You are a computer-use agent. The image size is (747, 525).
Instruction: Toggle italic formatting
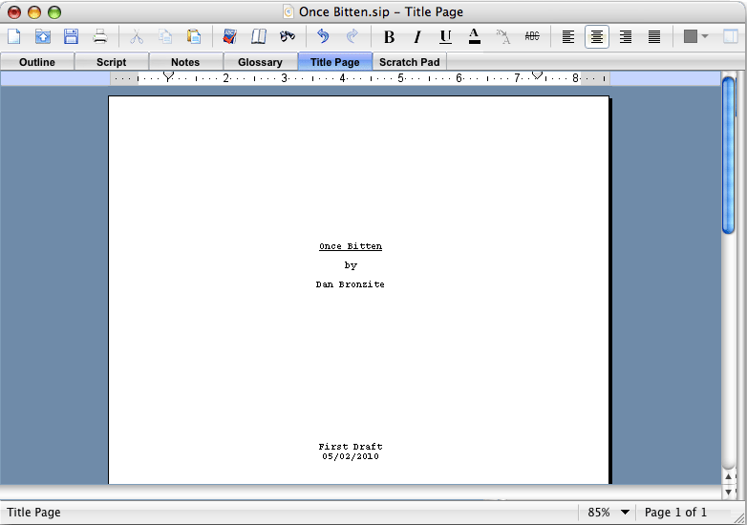(x=417, y=36)
